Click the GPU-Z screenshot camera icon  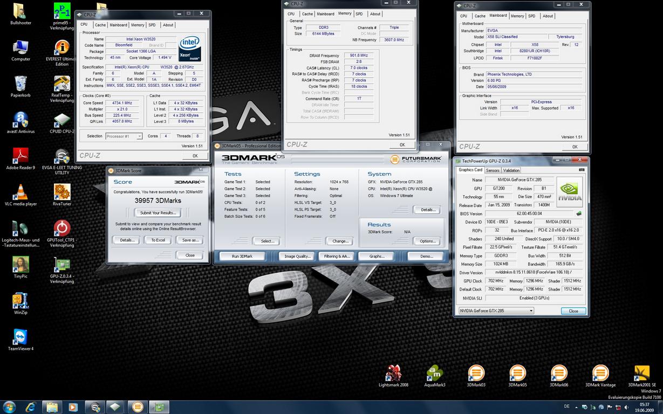point(582,170)
